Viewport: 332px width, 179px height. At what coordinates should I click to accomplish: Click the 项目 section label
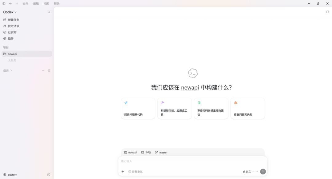click(x=6, y=47)
